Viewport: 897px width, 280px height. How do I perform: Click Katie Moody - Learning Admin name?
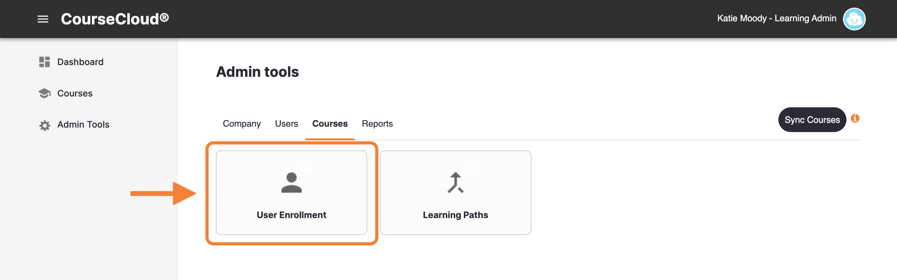coord(776,18)
